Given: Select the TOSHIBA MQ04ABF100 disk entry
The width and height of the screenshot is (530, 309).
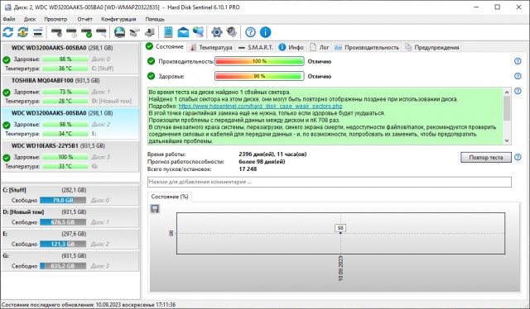Looking at the screenshot, I should (x=70, y=91).
